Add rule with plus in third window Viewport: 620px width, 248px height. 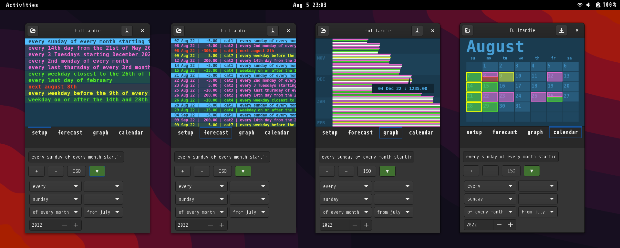click(x=327, y=171)
